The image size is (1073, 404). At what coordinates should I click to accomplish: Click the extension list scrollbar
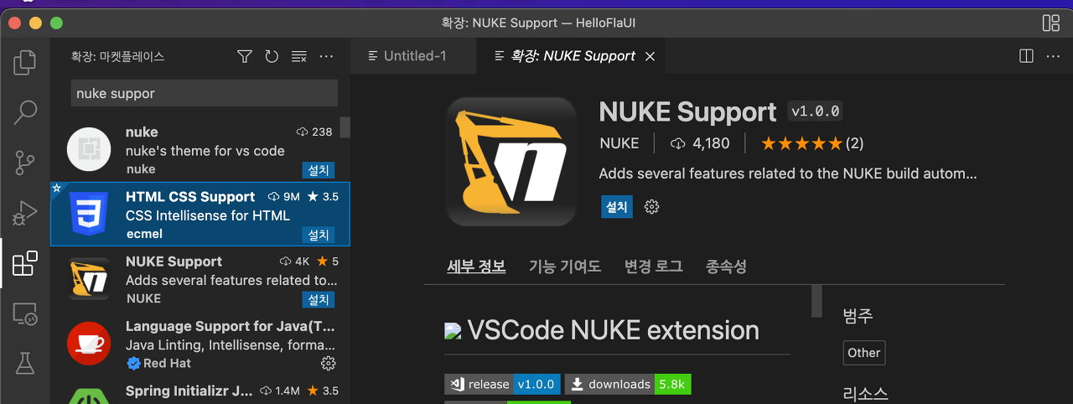345,127
